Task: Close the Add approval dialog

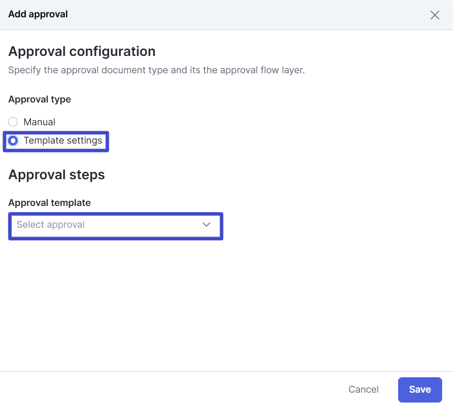Action: 435,15
